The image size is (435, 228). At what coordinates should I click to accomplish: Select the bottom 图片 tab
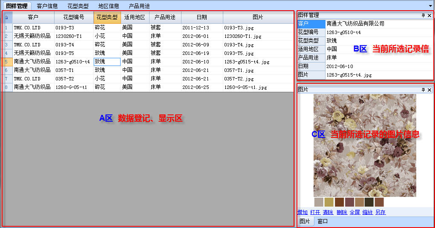point(305,221)
